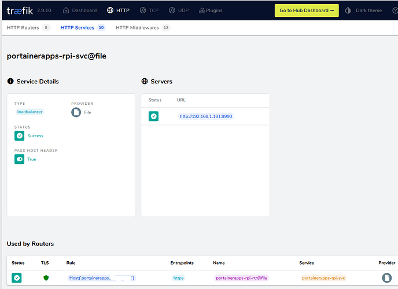Click the Plugins icon in navbar

[202, 10]
